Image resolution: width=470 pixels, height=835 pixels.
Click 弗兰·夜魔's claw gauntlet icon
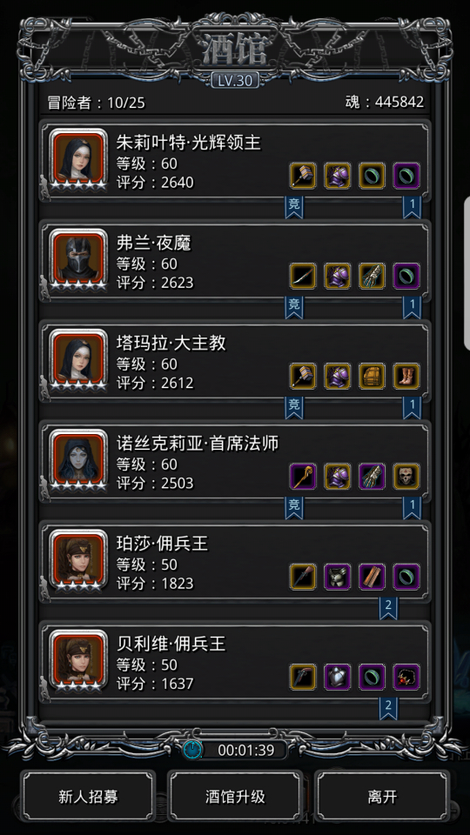tap(372, 276)
